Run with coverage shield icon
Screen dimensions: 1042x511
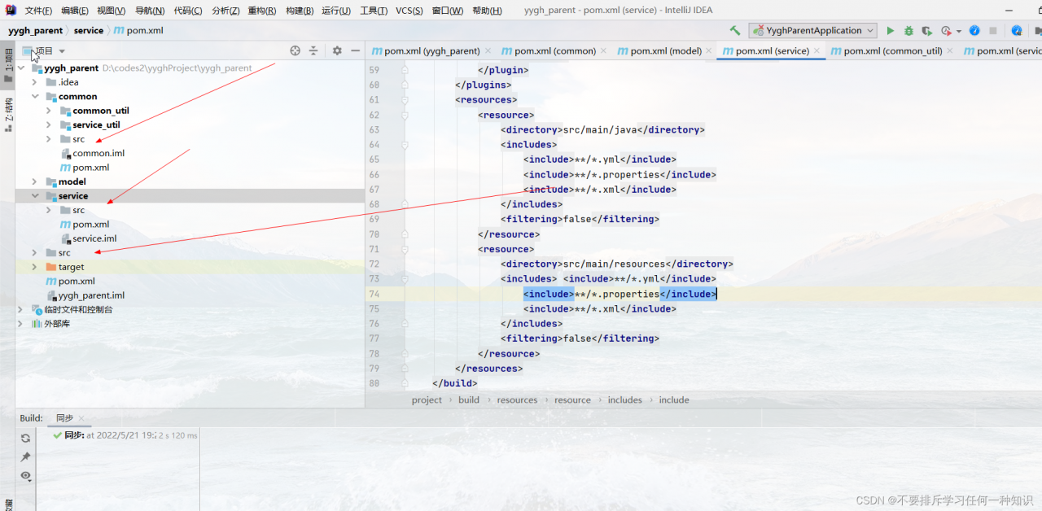pos(926,30)
